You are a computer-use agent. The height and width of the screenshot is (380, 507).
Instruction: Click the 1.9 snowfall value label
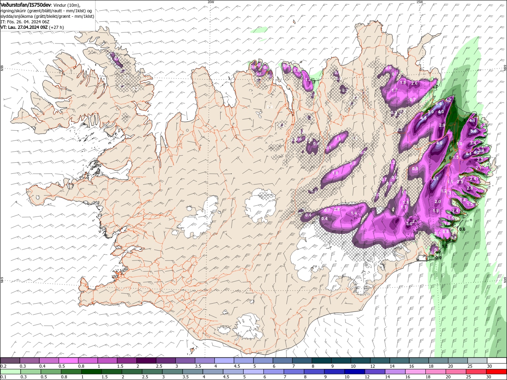(436, 211)
